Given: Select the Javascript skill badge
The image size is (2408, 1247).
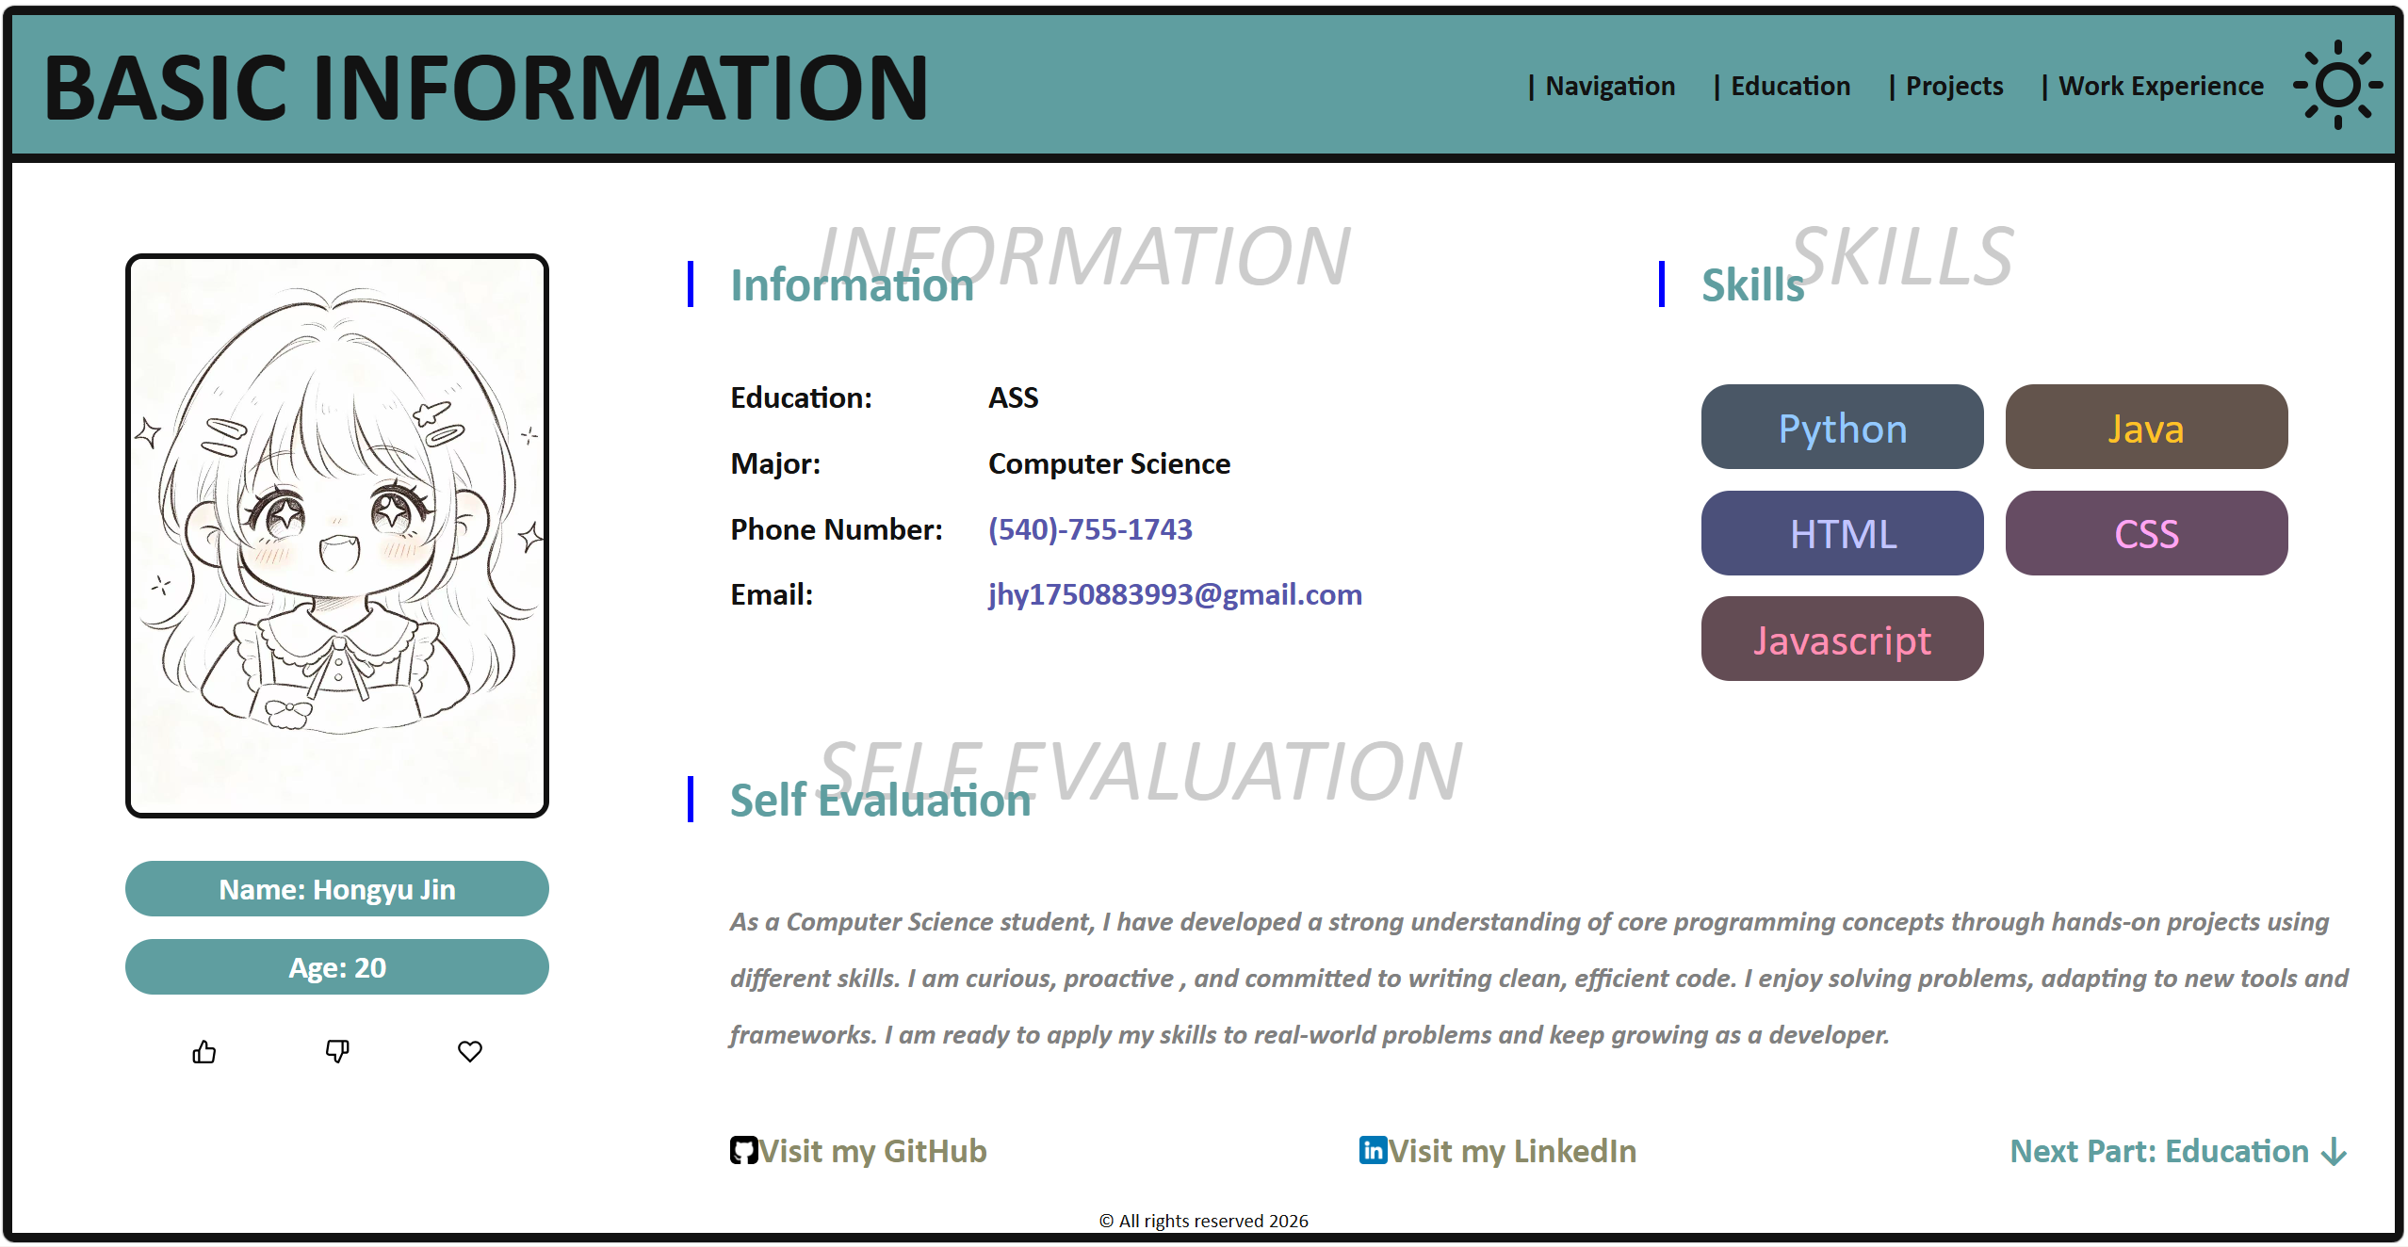Looking at the screenshot, I should (x=1842, y=640).
